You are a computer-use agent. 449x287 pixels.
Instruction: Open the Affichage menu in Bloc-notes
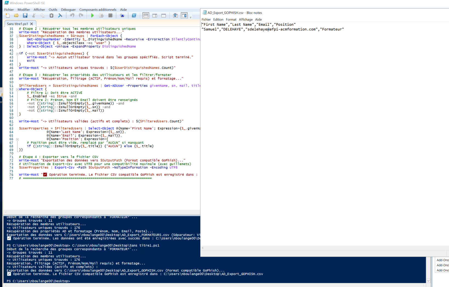click(246, 19)
